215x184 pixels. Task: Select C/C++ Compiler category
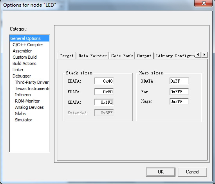[28, 45]
